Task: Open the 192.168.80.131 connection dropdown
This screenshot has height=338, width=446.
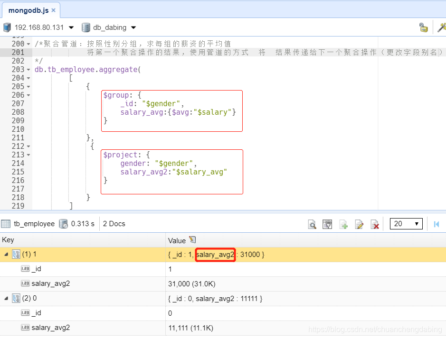Action: (x=71, y=27)
